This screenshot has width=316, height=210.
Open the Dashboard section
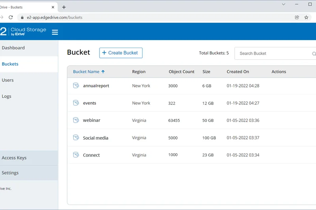[13, 48]
